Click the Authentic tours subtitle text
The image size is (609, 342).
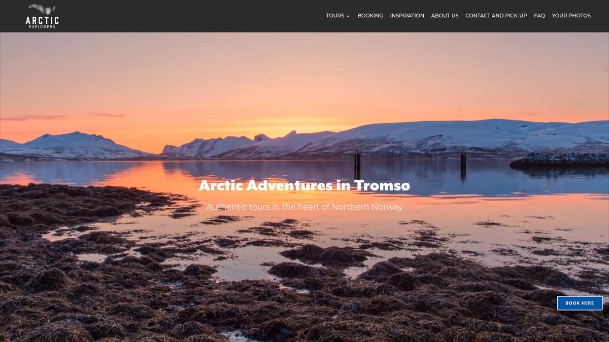(x=304, y=207)
